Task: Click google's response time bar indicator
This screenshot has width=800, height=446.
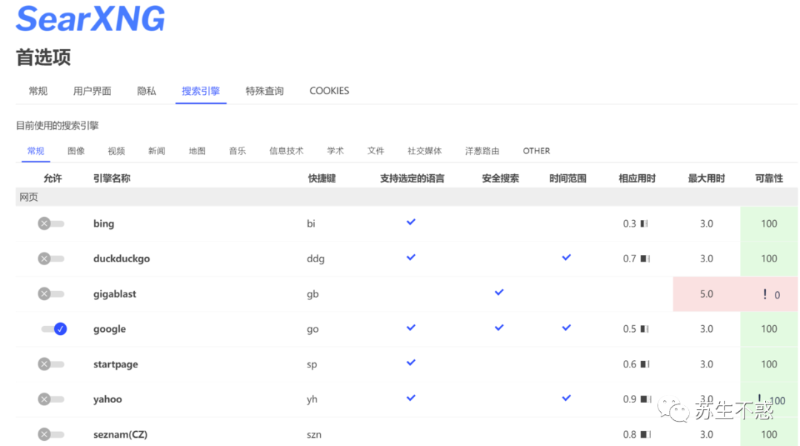Action: point(644,329)
